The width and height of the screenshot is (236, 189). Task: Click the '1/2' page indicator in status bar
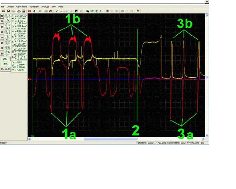coord(203,143)
